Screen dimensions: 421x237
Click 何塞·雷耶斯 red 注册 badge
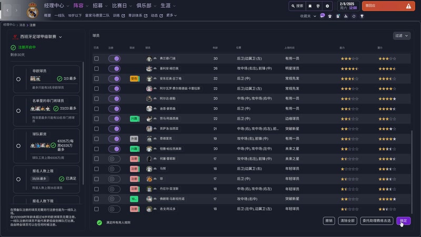tap(134, 159)
